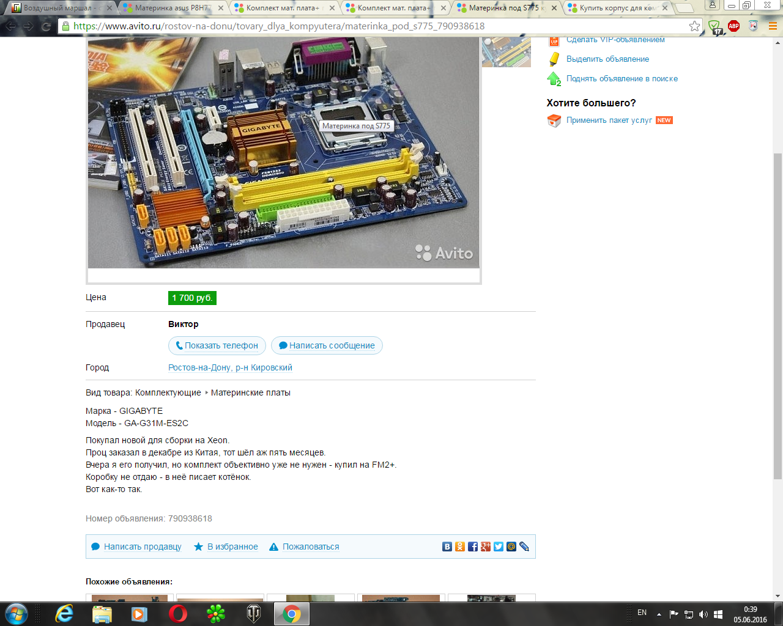Launch Opera from the taskbar
The image size is (783, 626).
(x=178, y=613)
